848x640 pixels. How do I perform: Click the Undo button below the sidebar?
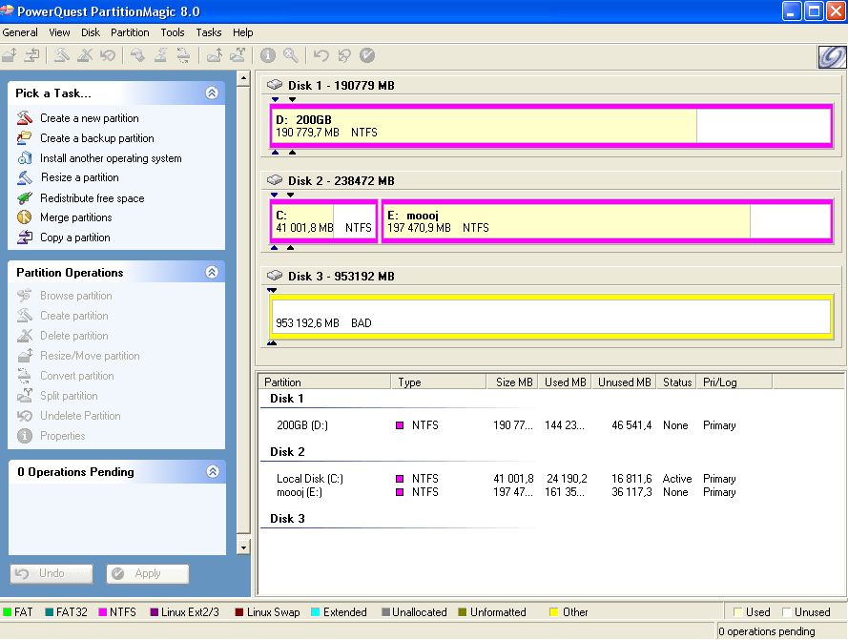[x=52, y=573]
